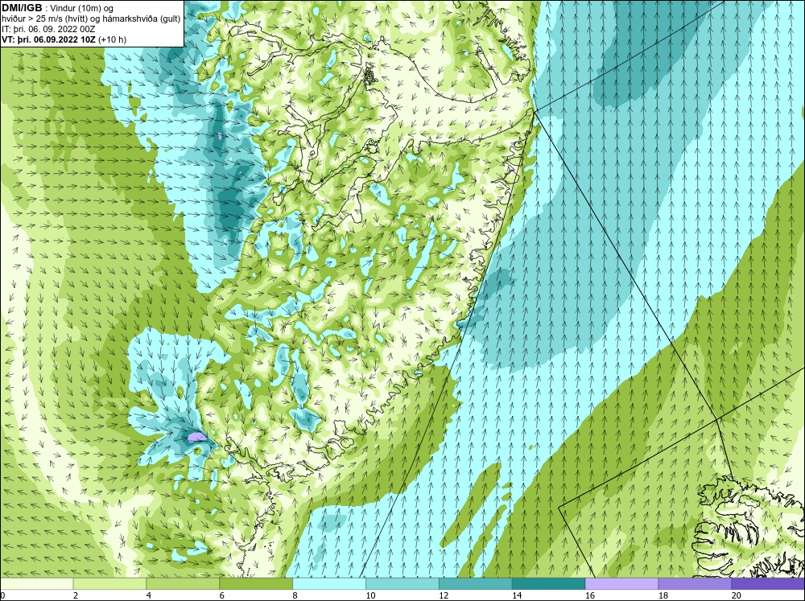Click the 8–10 m/s light cyan legend segment
The height and width of the screenshot is (601, 805).
pos(329,583)
